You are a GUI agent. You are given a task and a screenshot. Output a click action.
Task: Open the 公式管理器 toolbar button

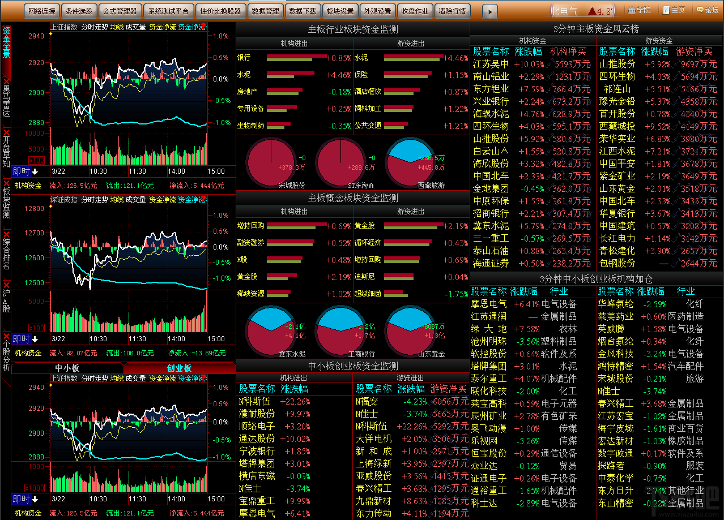tap(120, 11)
